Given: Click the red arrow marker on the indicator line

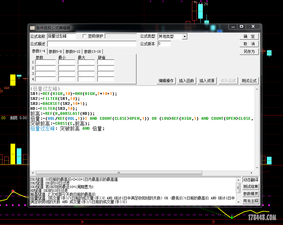Looking at the screenshot, I should 13,191.
